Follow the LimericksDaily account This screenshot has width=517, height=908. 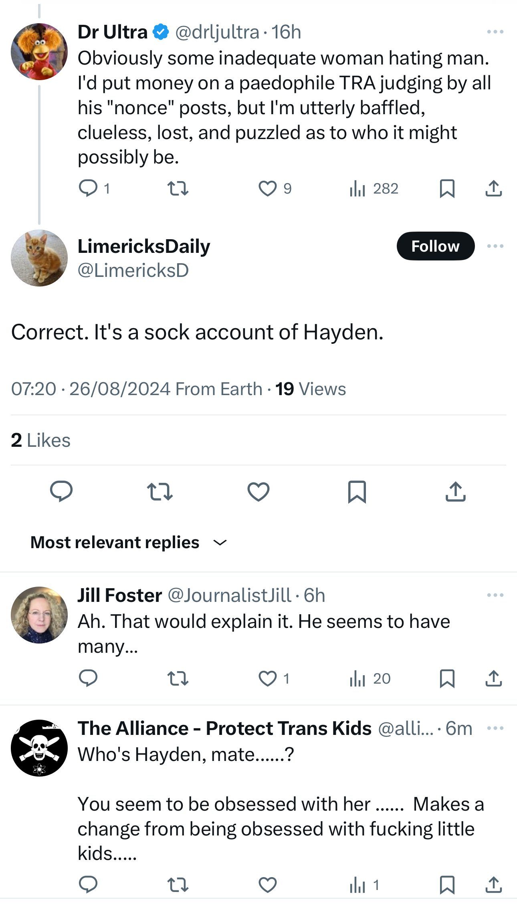pyautogui.click(x=435, y=246)
